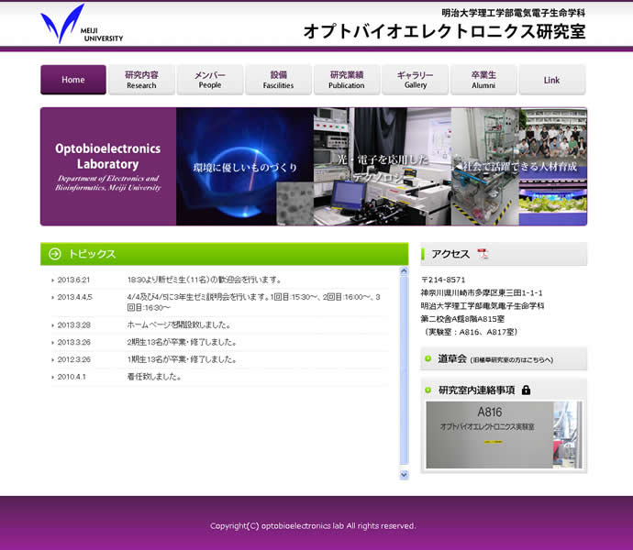Open the Home tab

pyautogui.click(x=73, y=80)
